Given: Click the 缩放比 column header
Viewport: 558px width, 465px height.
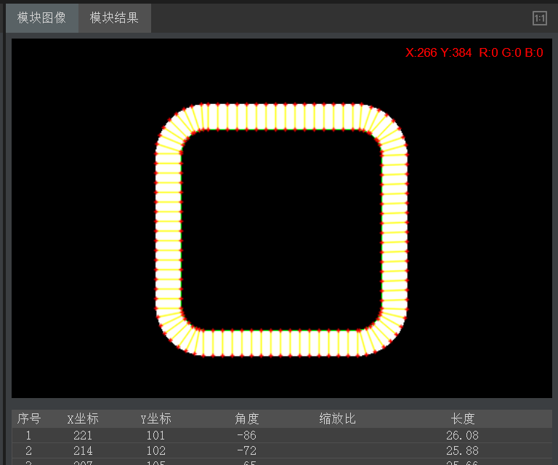Looking at the screenshot, I should pos(337,418).
